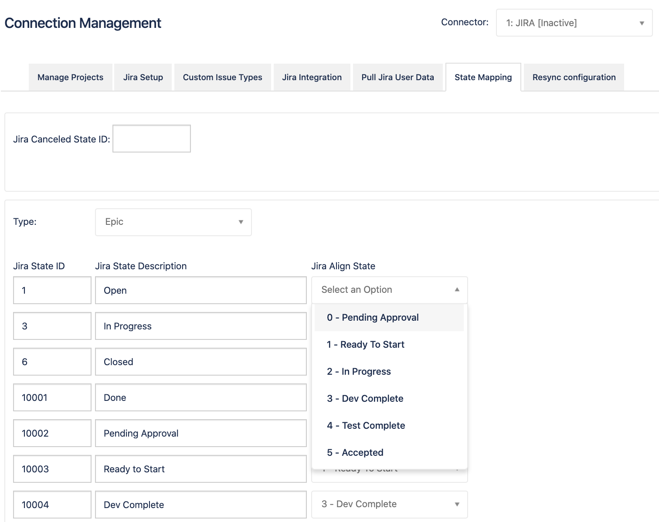Image resolution: width=659 pixels, height=522 pixels.
Task: Click the State Mapping tab
Action: [x=483, y=77]
